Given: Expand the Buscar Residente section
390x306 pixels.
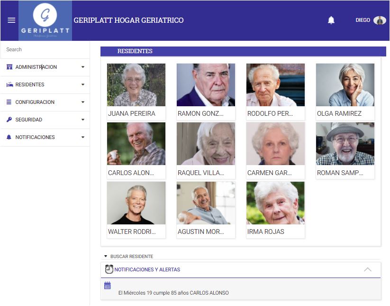Looking at the screenshot, I should [x=129, y=256].
